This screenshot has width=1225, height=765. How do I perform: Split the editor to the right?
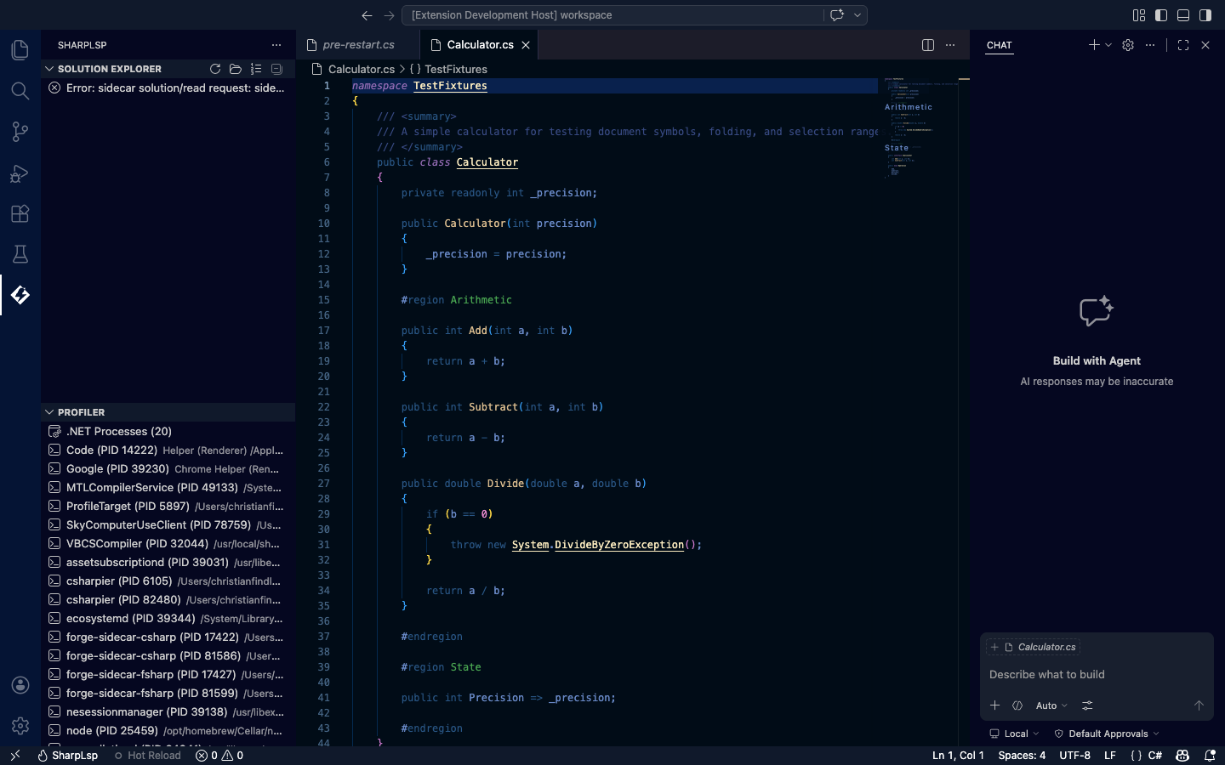point(928,45)
